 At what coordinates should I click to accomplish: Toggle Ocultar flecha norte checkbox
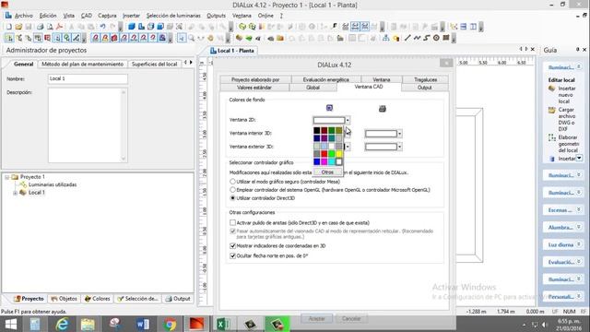pyautogui.click(x=232, y=255)
